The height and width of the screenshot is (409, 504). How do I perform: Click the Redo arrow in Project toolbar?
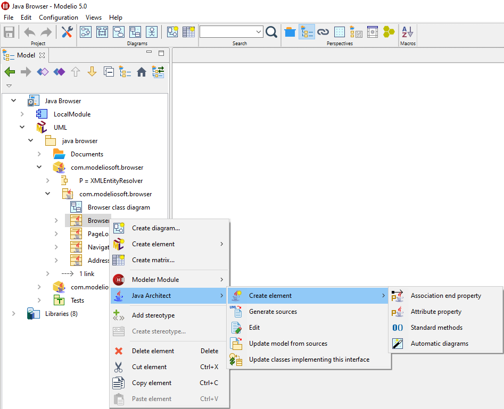click(46, 32)
